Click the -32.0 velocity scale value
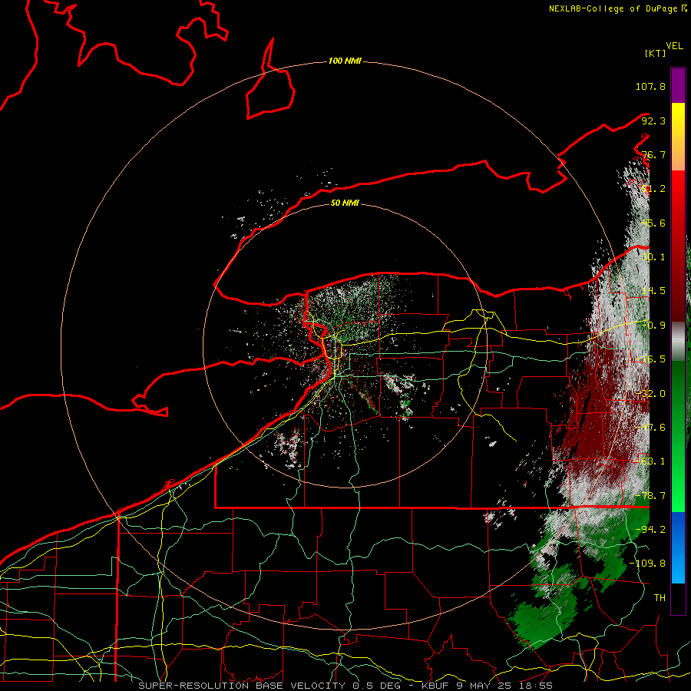 pos(650,393)
